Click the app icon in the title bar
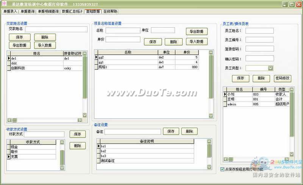Image resolution: width=303 pixels, height=185 pixels. [x=4, y=4]
